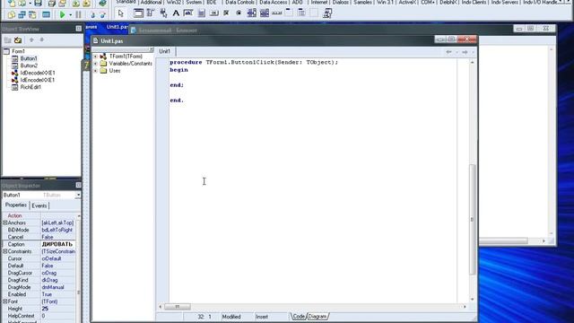Viewport: 574px width, 323px height.
Task: Pick the PopupMenu component from the palette
Action: (x=163, y=13)
